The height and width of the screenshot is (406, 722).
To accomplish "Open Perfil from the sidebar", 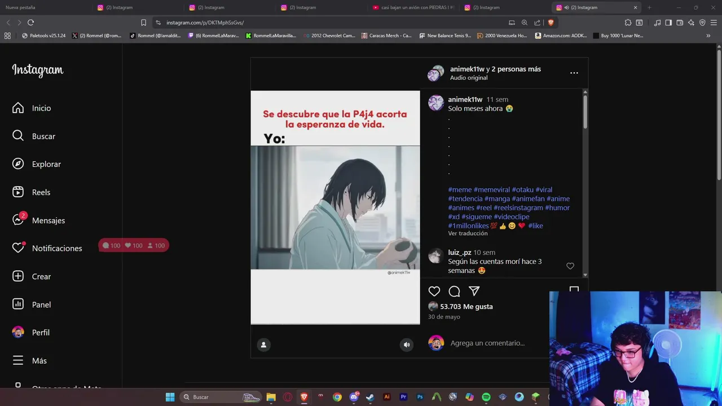I will [31, 333].
